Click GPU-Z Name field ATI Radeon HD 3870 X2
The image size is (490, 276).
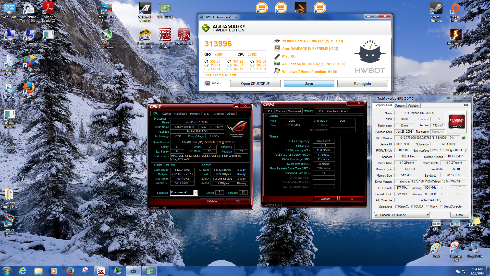tap(420, 113)
